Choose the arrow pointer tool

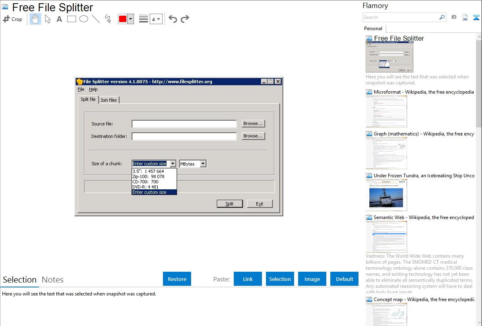[47, 19]
